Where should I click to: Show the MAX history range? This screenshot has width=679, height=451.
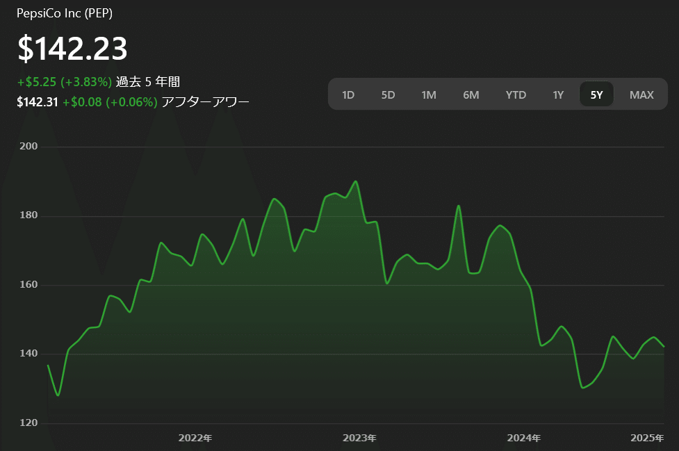click(x=641, y=95)
